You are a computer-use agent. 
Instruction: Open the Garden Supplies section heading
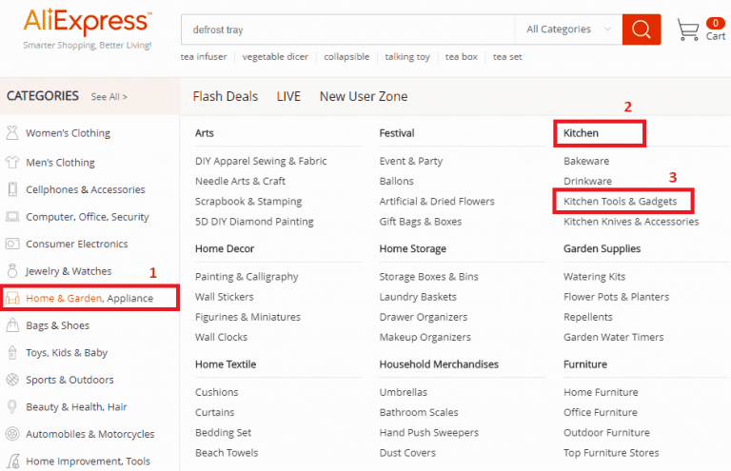point(602,248)
